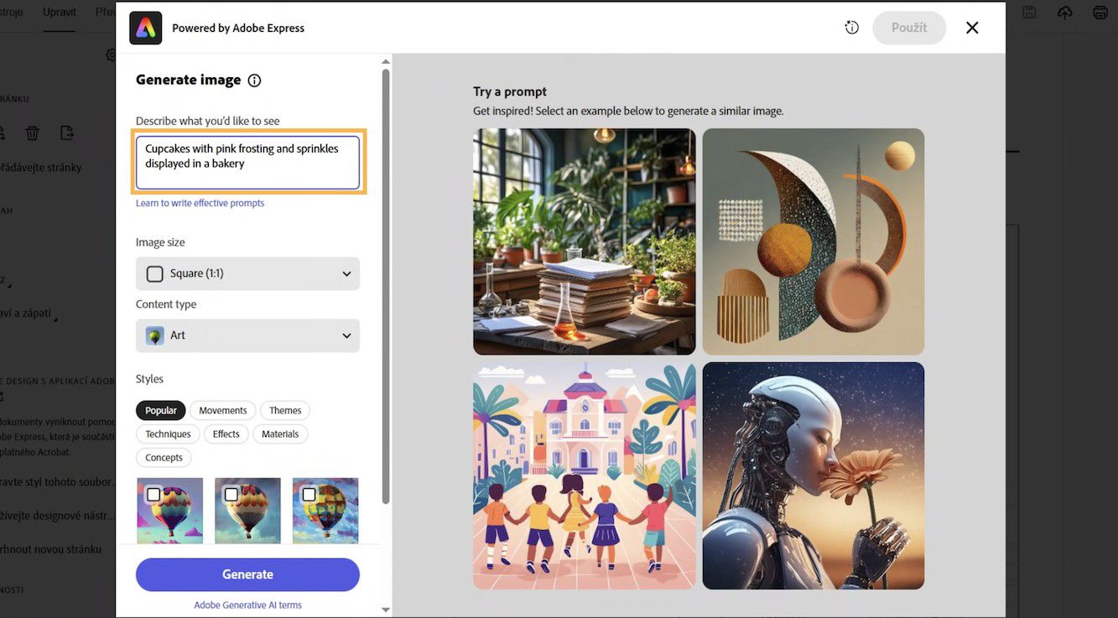The image size is (1118, 618).
Task: Select the Popular styles filter chip
Action: tap(160, 410)
